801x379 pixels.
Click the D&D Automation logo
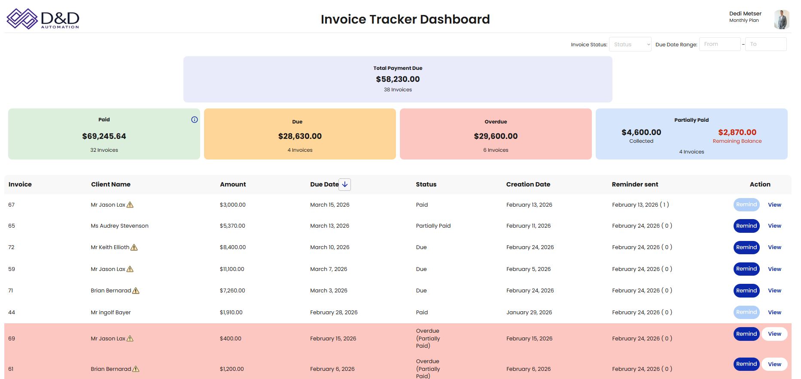tap(43, 19)
